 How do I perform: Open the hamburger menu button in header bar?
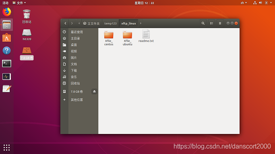(220, 23)
